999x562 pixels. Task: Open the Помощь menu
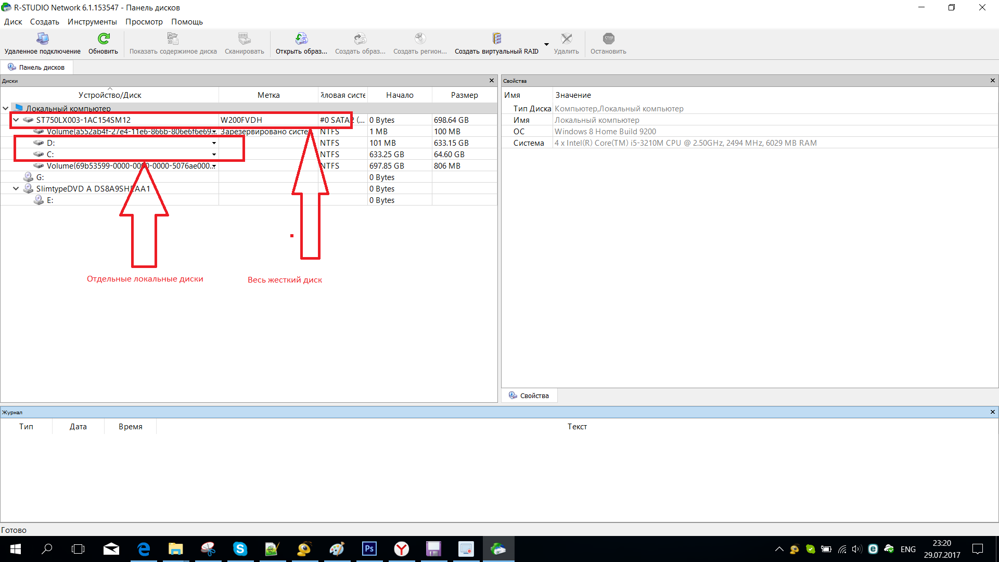pyautogui.click(x=187, y=22)
